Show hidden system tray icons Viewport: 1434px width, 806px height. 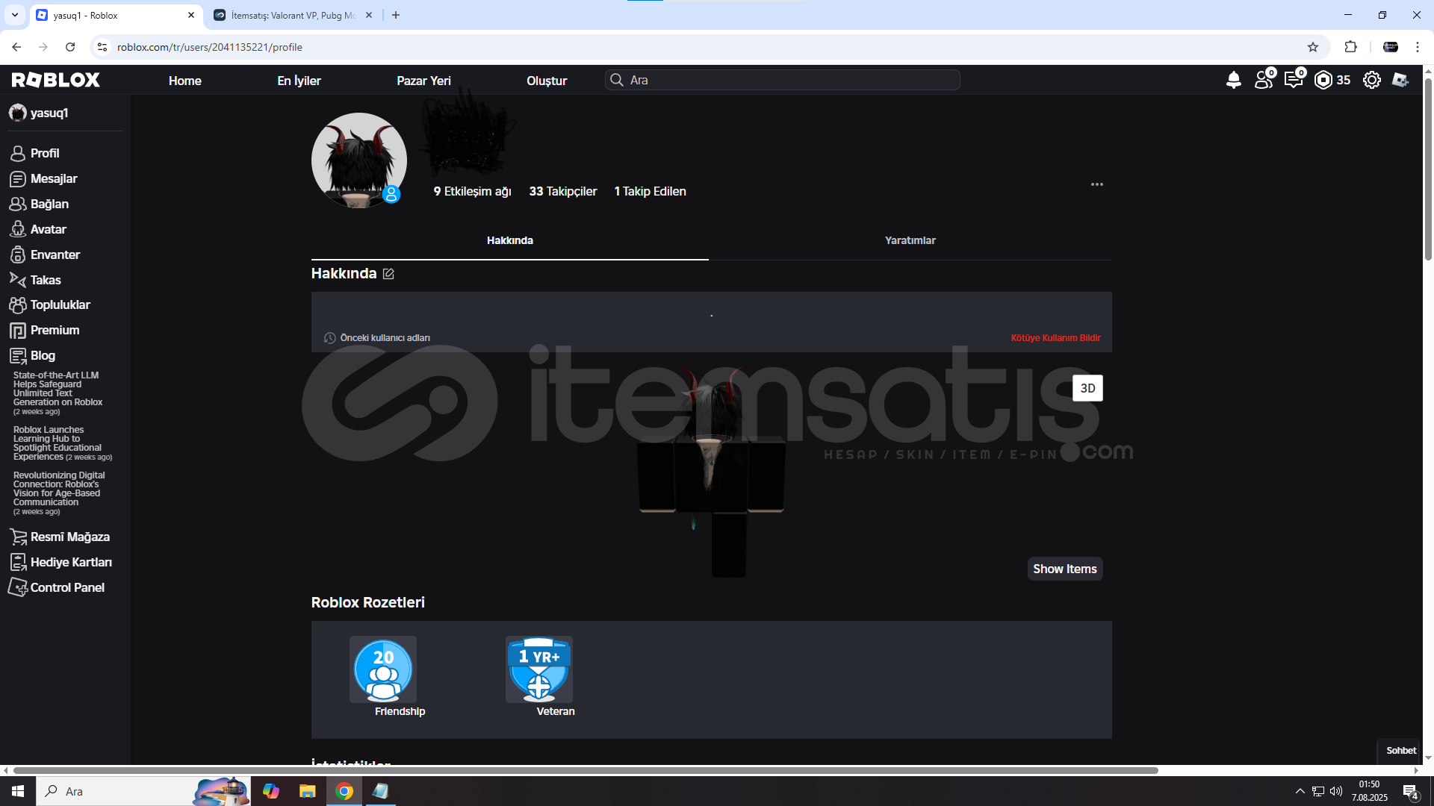click(x=1300, y=791)
